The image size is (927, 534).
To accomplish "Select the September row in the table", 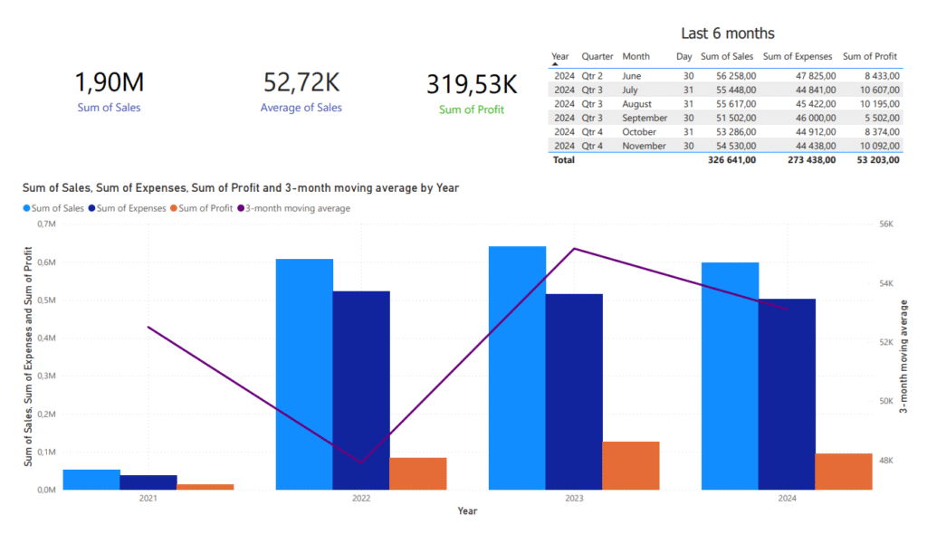I will pyautogui.click(x=724, y=118).
